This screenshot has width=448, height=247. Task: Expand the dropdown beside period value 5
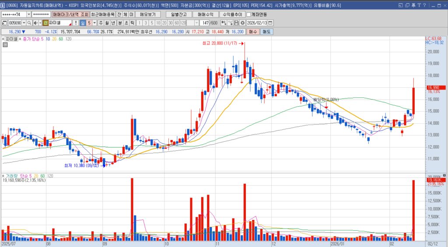pos(94,23)
